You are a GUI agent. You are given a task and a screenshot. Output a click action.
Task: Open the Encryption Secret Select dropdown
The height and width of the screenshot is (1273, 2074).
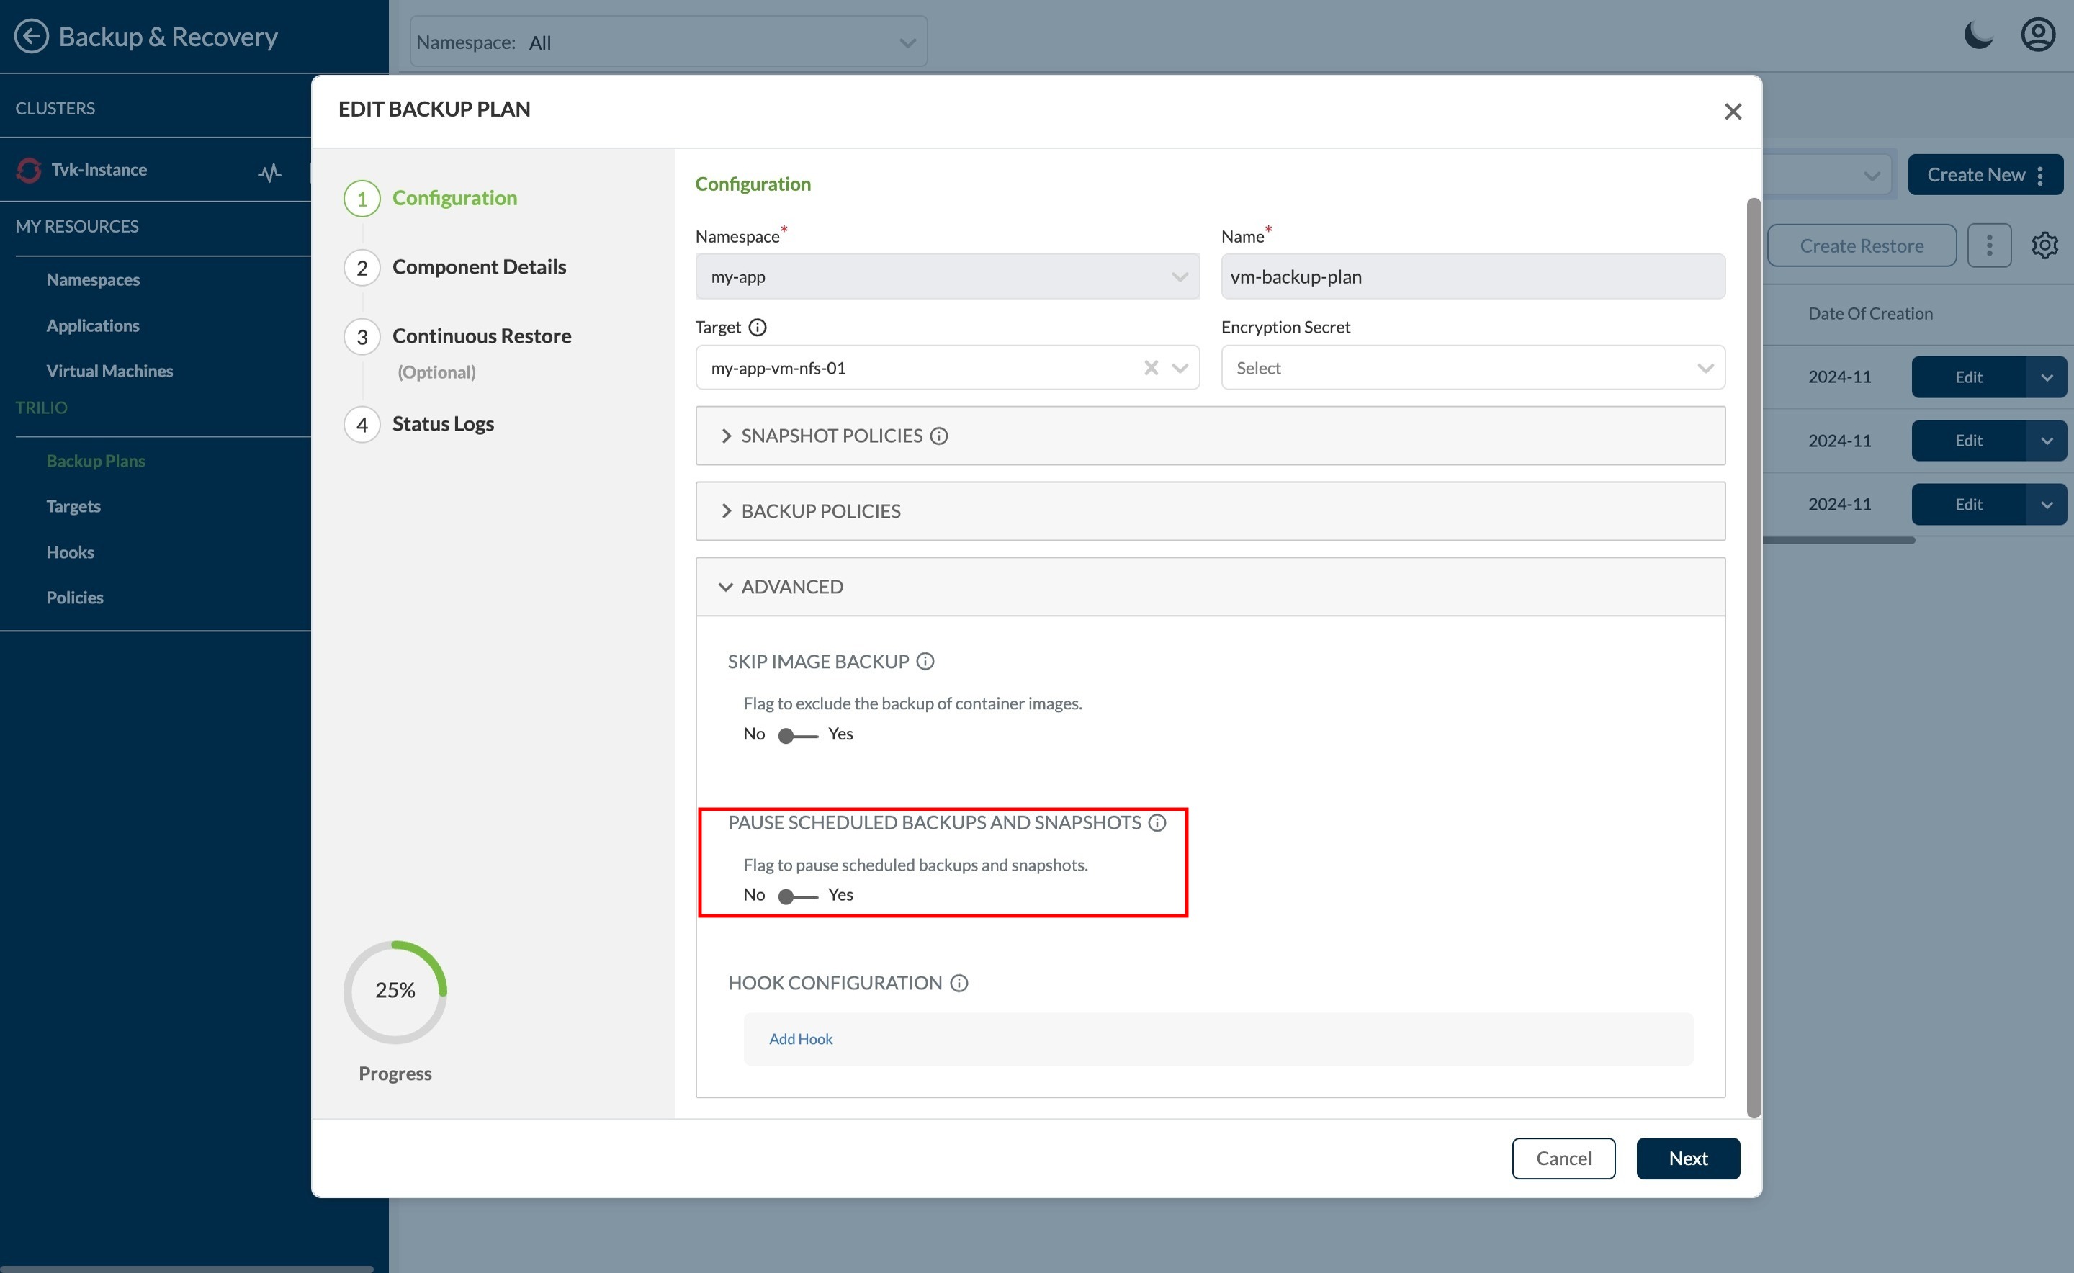[1472, 367]
